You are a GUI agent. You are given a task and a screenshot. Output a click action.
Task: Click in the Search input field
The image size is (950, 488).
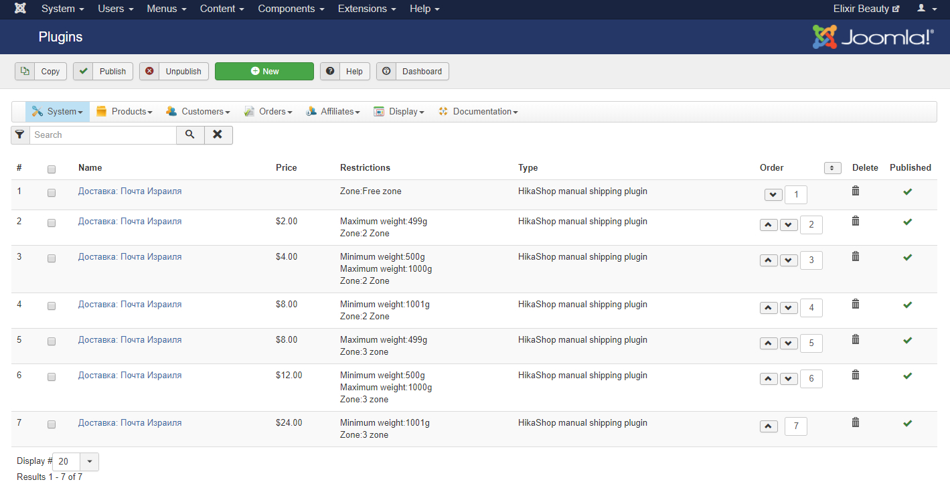102,135
